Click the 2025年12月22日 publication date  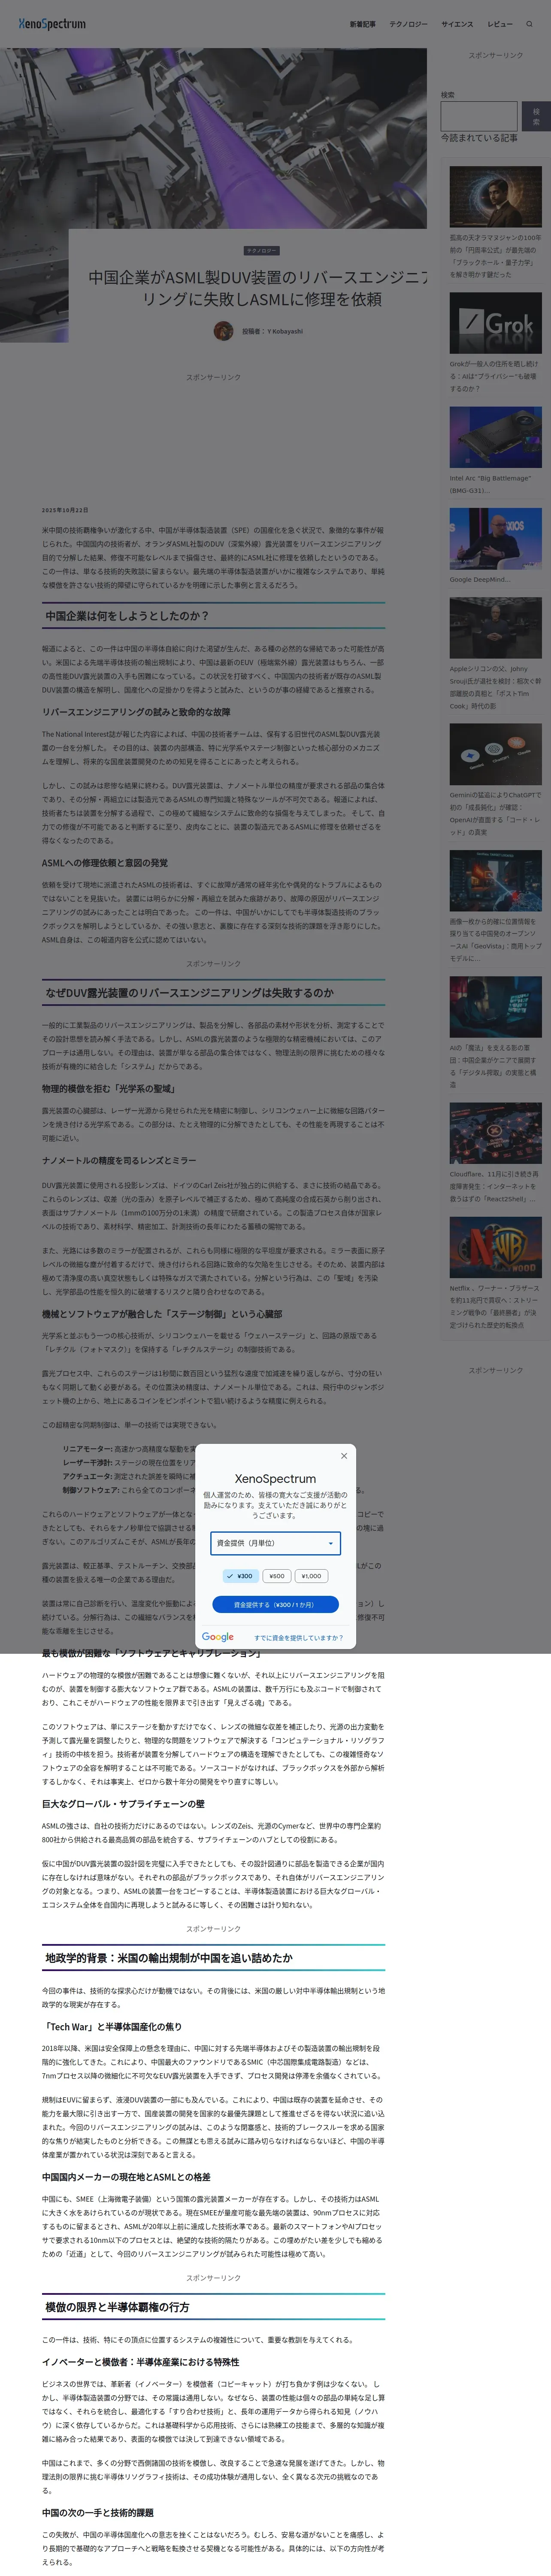pos(65,510)
